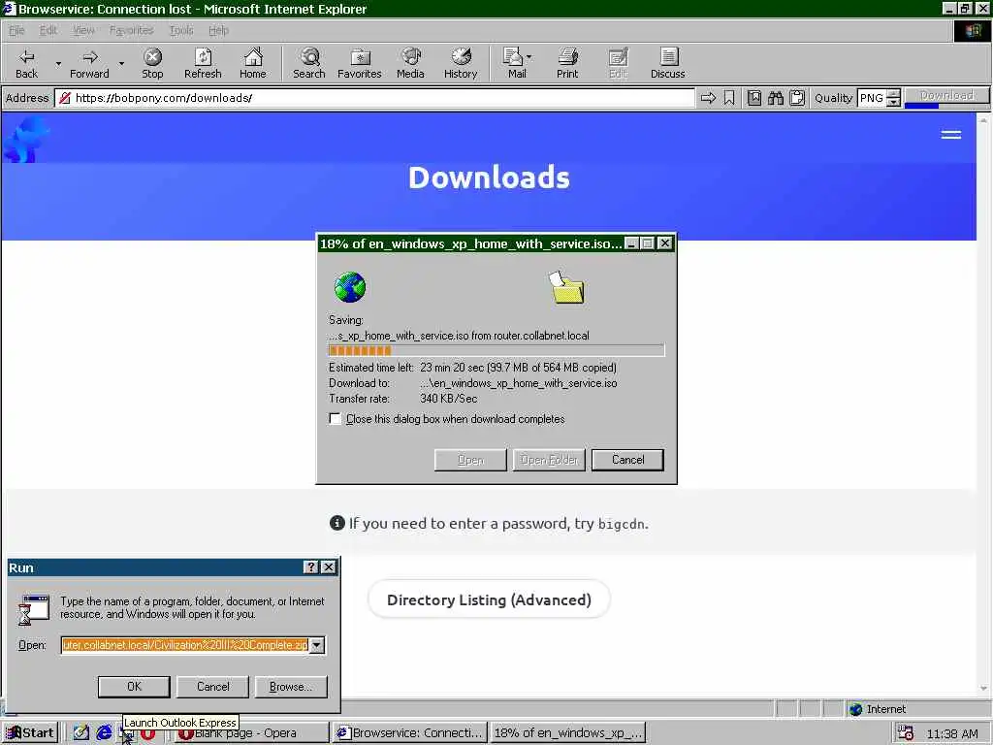Click the blue pony site logo
993x745 pixels.
26,138
